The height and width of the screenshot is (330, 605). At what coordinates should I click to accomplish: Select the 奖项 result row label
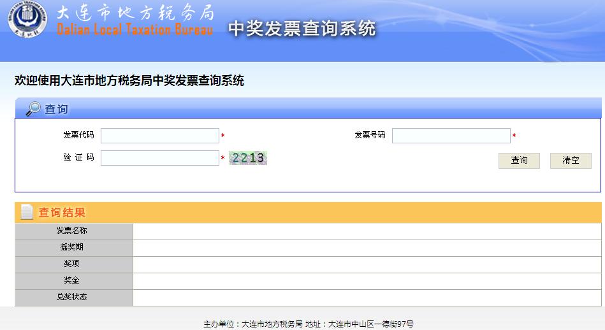point(72,264)
